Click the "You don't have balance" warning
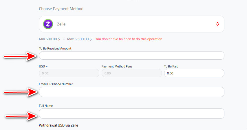 point(129,39)
